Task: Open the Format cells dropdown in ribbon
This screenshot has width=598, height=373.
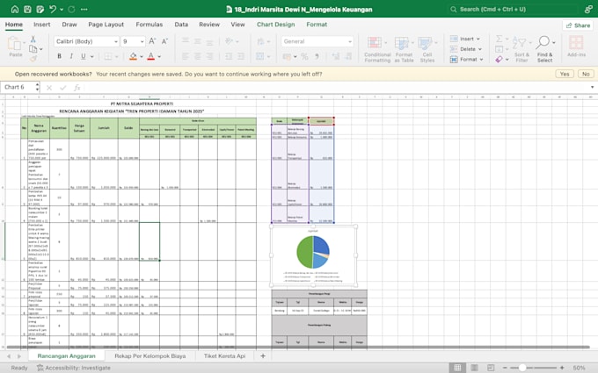Action: [467, 60]
